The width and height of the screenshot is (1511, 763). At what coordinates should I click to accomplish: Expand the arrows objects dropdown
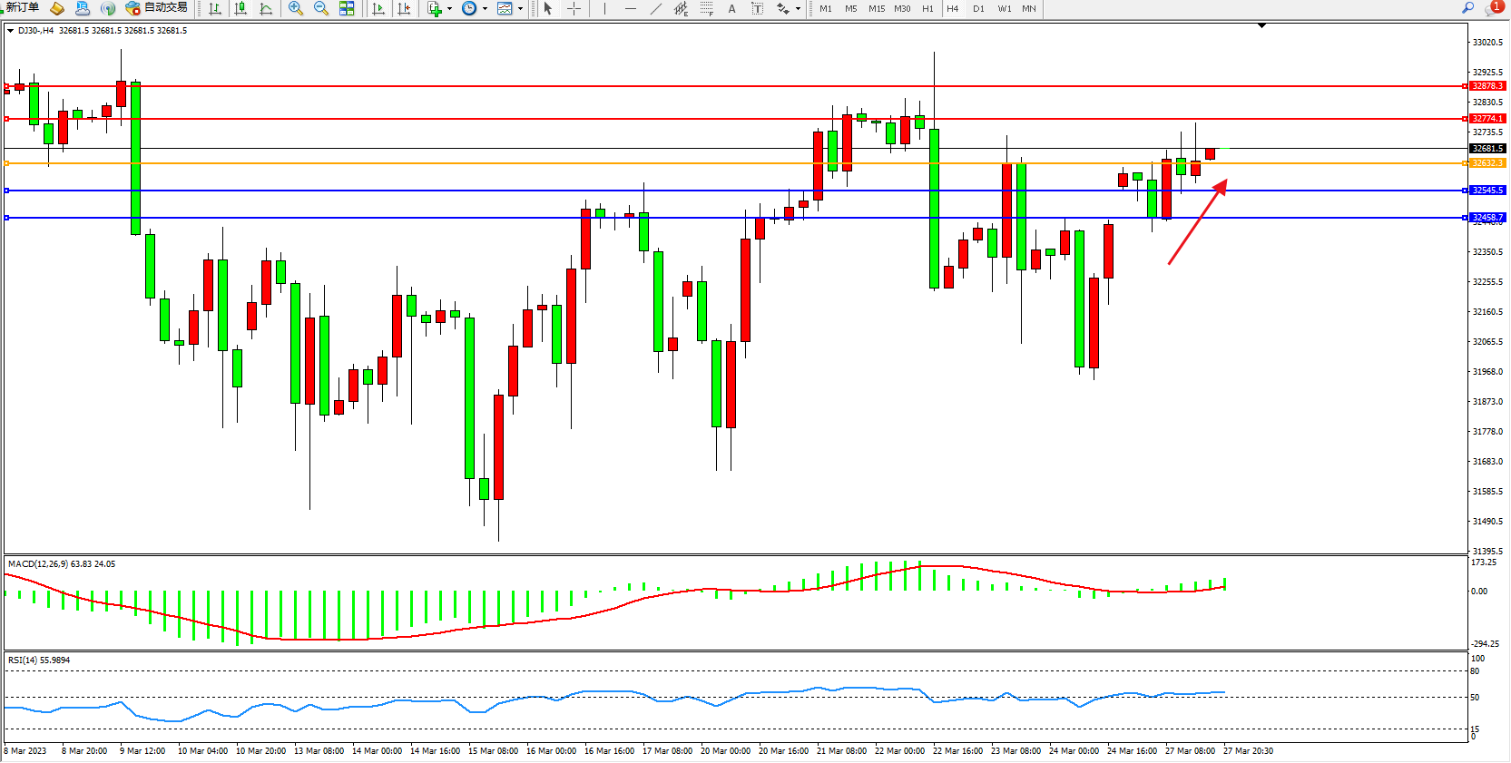pyautogui.click(x=798, y=8)
